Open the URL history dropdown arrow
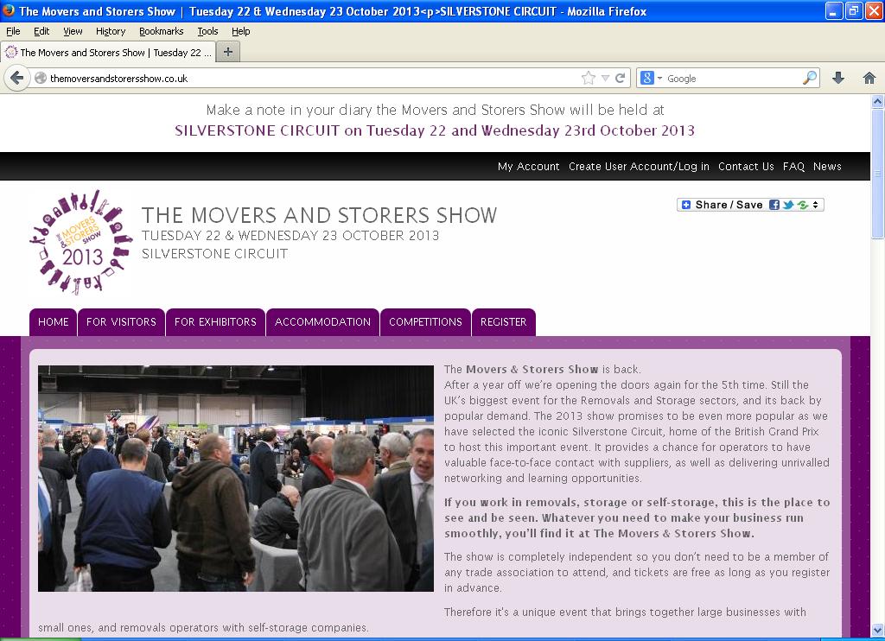The image size is (885, 641). 605,79
